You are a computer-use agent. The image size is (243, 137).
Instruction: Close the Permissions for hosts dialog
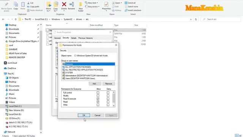click(116, 45)
